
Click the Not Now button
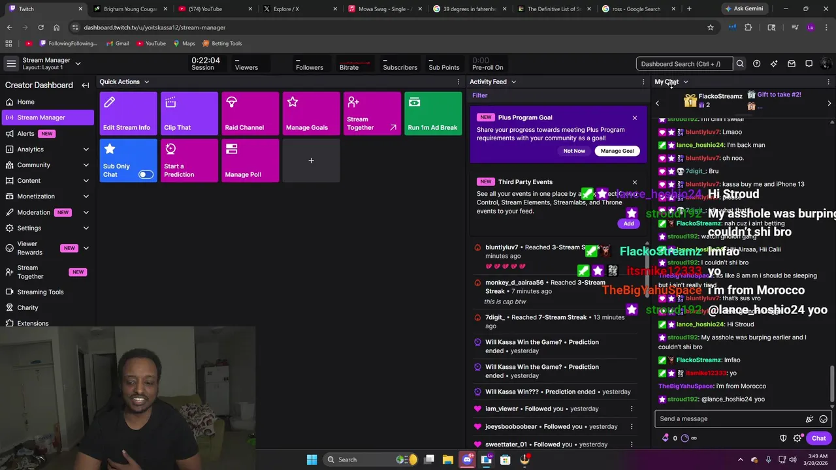tap(574, 151)
